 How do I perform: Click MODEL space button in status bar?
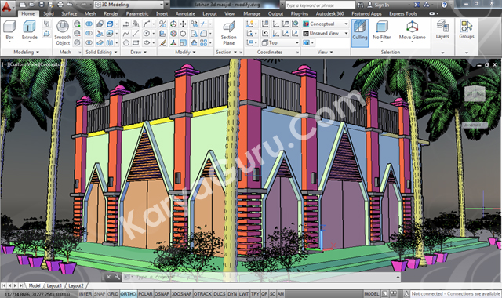tap(371, 294)
